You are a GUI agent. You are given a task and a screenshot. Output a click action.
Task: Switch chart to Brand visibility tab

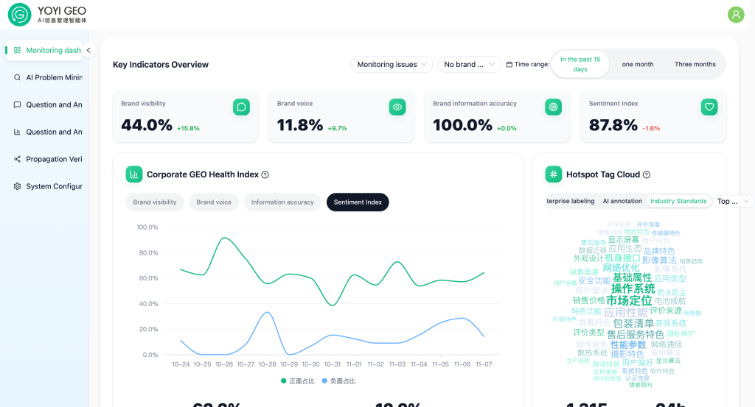(155, 202)
